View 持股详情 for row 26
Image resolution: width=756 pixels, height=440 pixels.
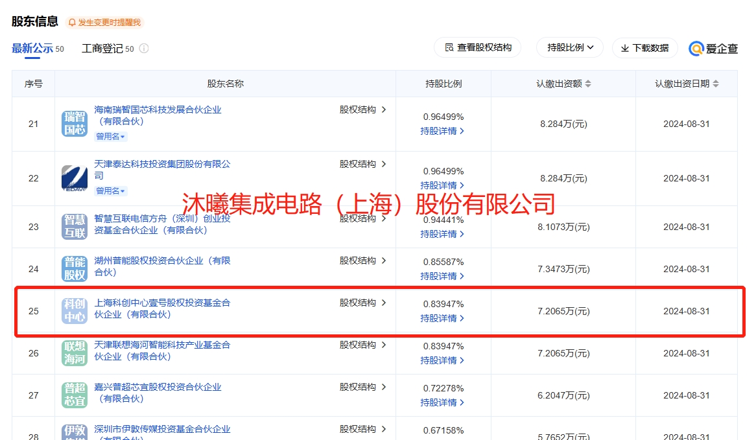[442, 360]
